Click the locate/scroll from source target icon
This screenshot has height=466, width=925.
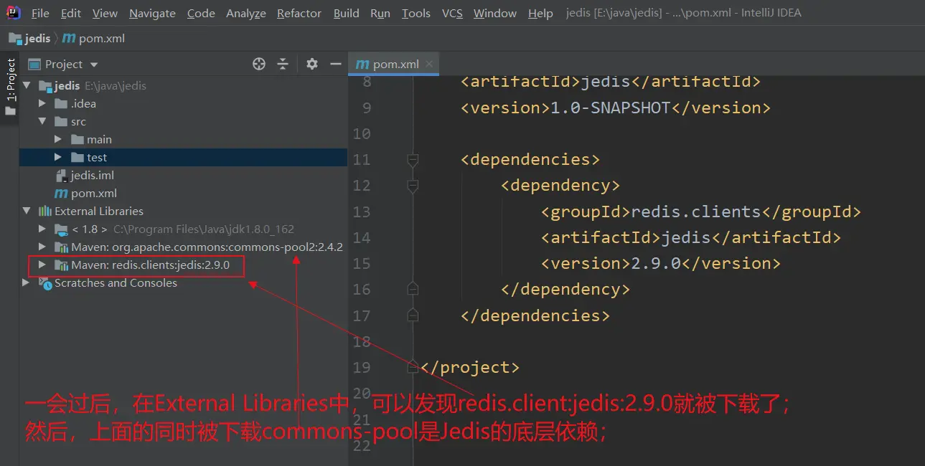click(x=259, y=65)
